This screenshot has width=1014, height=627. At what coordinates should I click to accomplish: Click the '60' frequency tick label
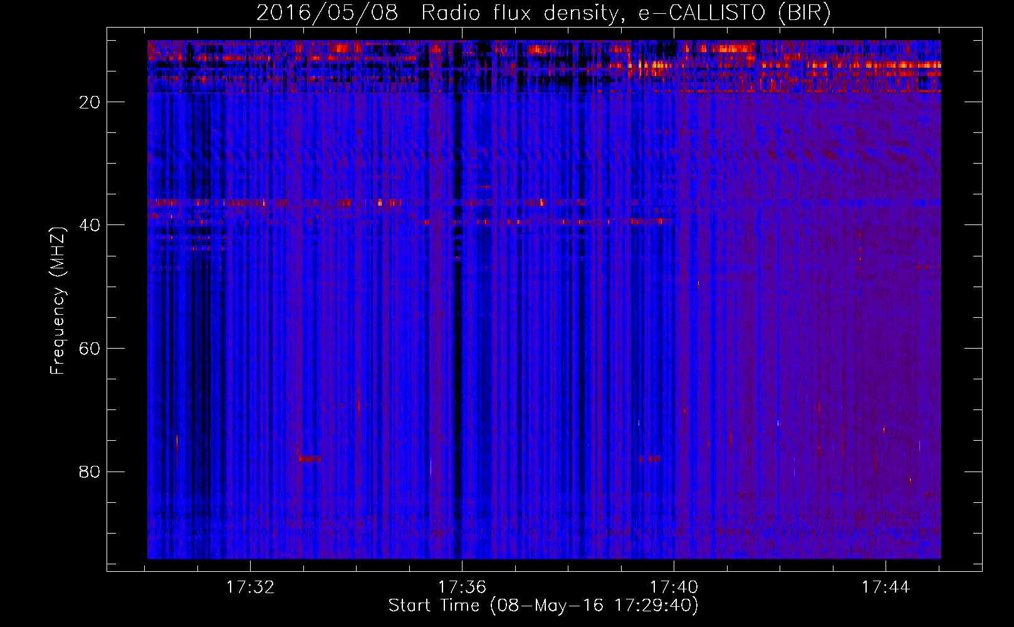pos(90,349)
